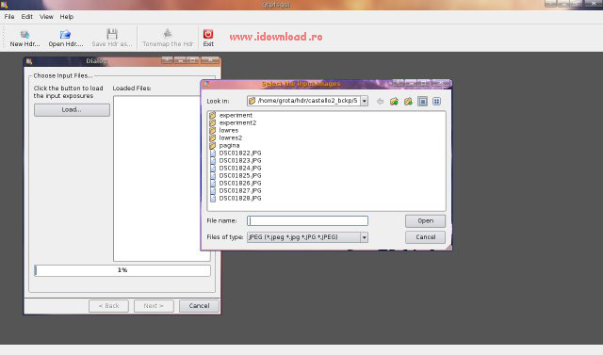This screenshot has height=355, width=603.
Task: Click the Save Hdr as toolbar icon
Action: coord(112,35)
